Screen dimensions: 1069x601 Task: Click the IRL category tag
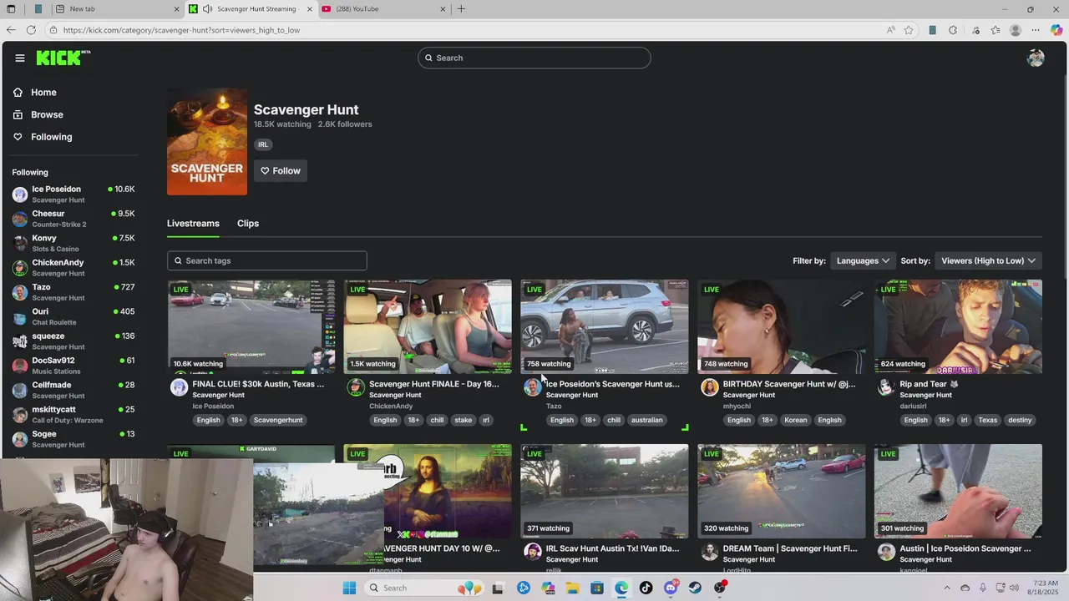tap(263, 144)
